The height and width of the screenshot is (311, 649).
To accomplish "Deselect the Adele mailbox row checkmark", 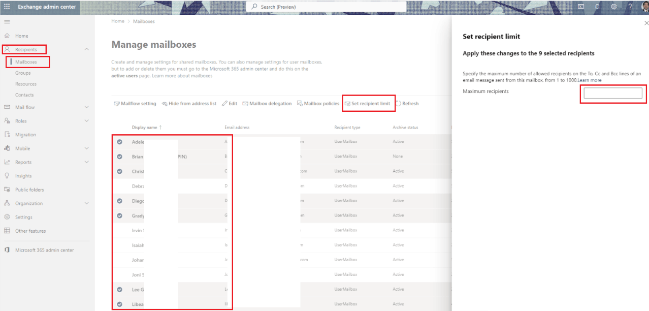I will [x=120, y=142].
